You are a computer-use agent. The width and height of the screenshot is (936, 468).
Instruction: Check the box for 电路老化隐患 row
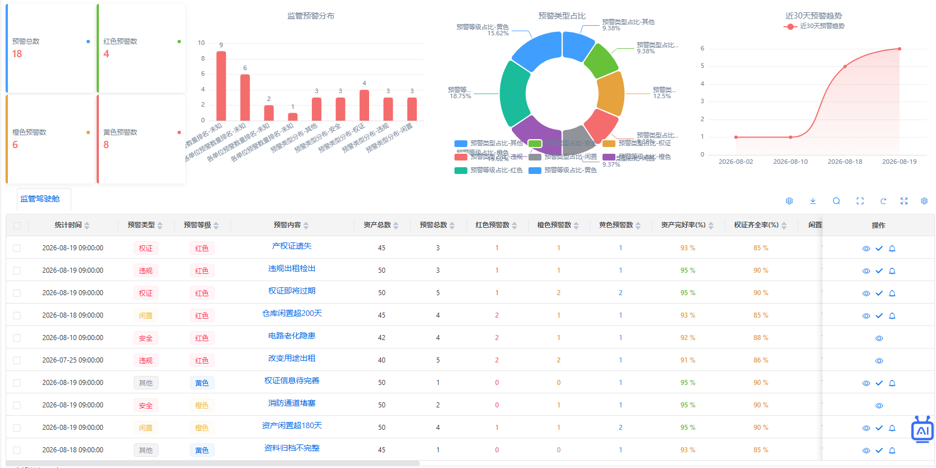click(x=17, y=338)
